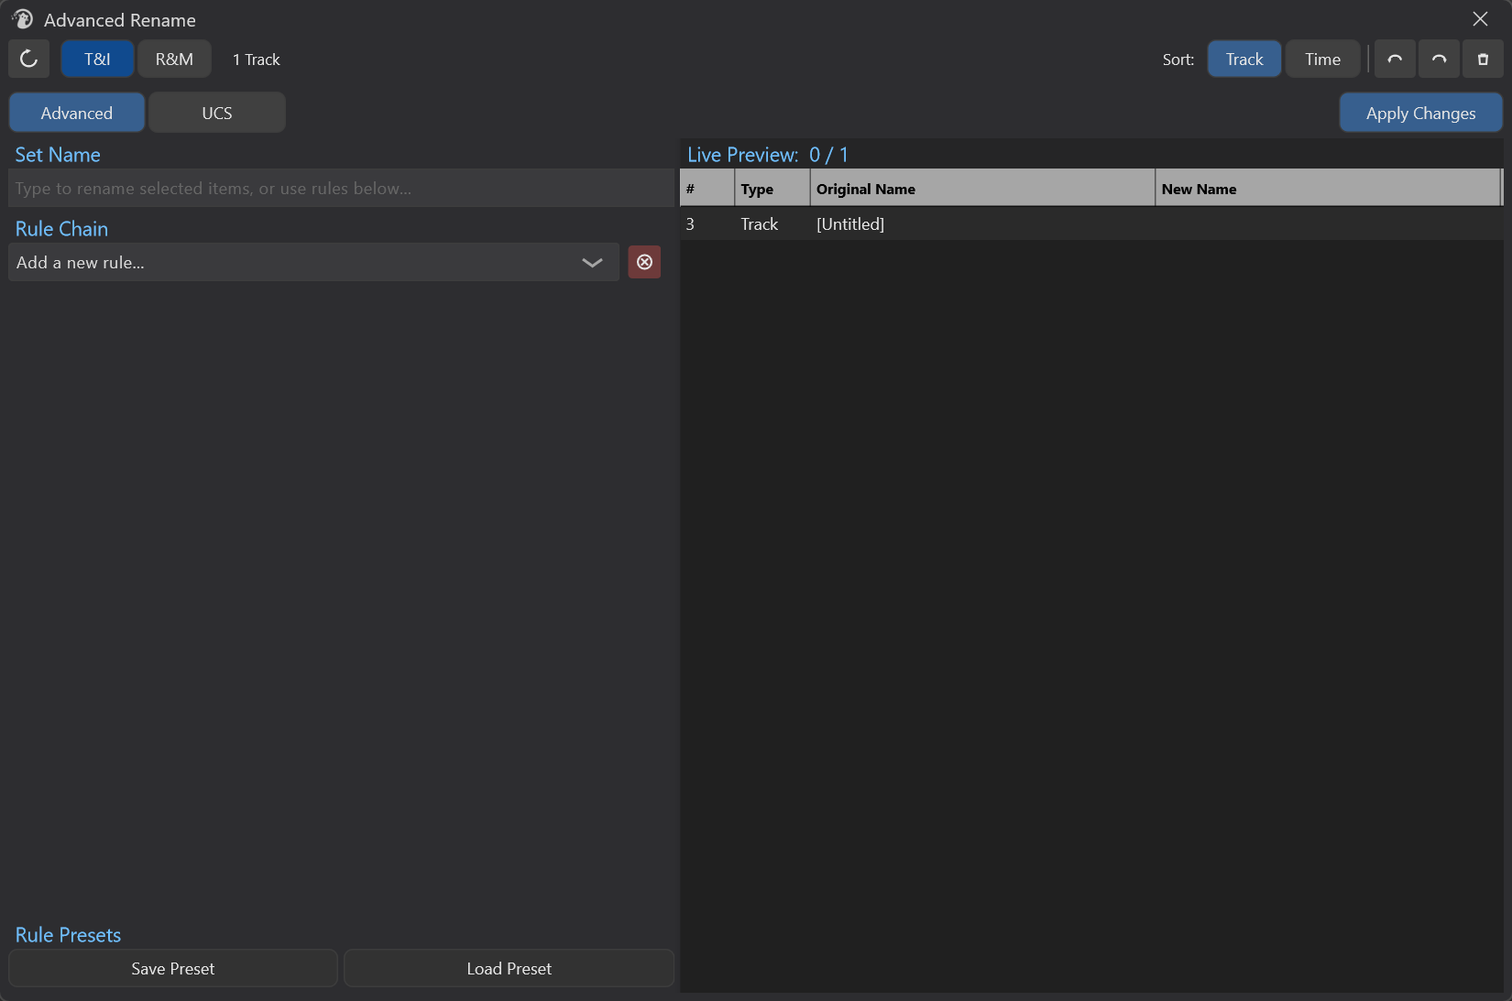Click the Type column header

pyautogui.click(x=772, y=189)
